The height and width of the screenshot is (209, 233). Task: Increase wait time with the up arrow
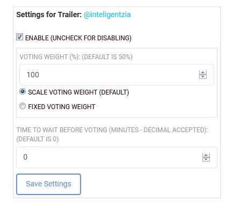(206, 155)
